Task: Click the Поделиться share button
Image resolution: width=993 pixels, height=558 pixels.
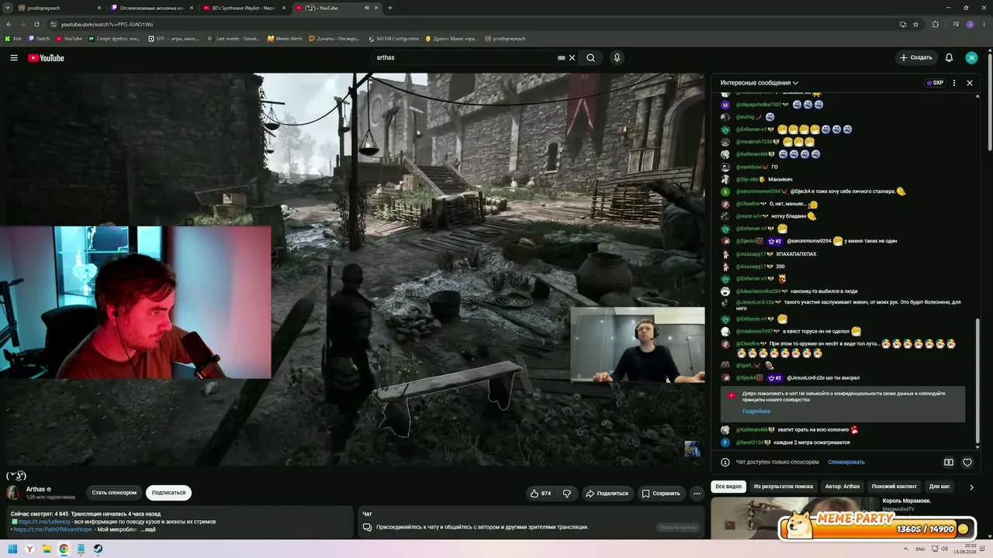Action: [607, 493]
